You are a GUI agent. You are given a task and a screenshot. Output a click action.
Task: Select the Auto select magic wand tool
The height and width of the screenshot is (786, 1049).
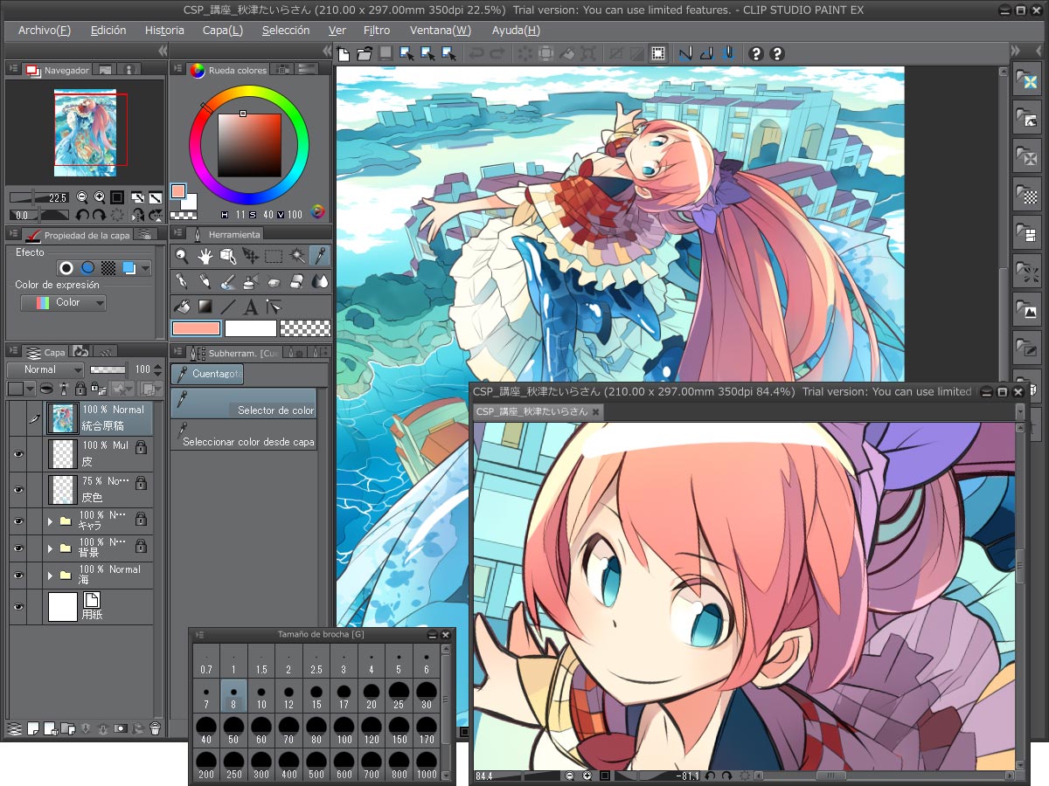[x=297, y=256]
